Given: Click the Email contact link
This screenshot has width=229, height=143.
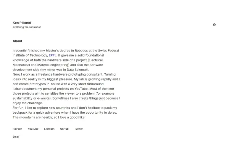Looking at the screenshot, I should 16,137.
